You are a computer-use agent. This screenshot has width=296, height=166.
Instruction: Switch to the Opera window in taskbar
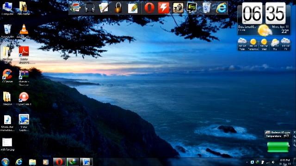coord(59,162)
